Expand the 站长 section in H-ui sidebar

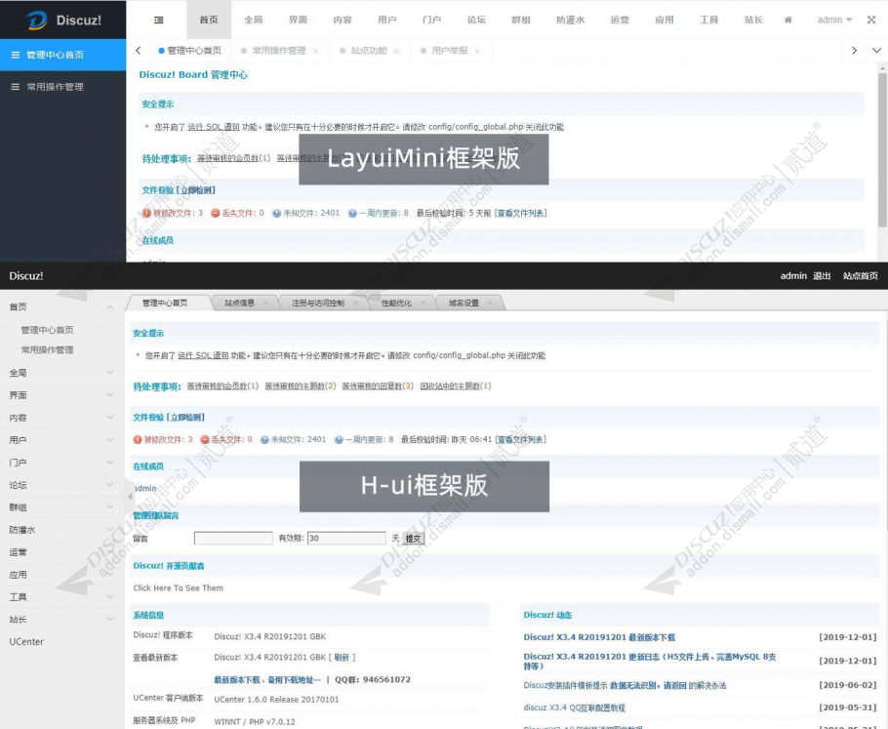(x=110, y=619)
